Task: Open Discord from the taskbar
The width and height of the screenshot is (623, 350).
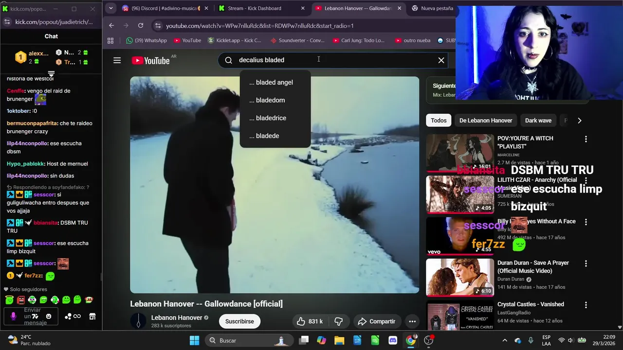Action: [x=393, y=340]
